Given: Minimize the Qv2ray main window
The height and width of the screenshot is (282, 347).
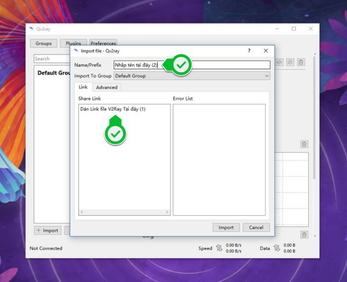Looking at the screenshot, I should [x=277, y=29].
